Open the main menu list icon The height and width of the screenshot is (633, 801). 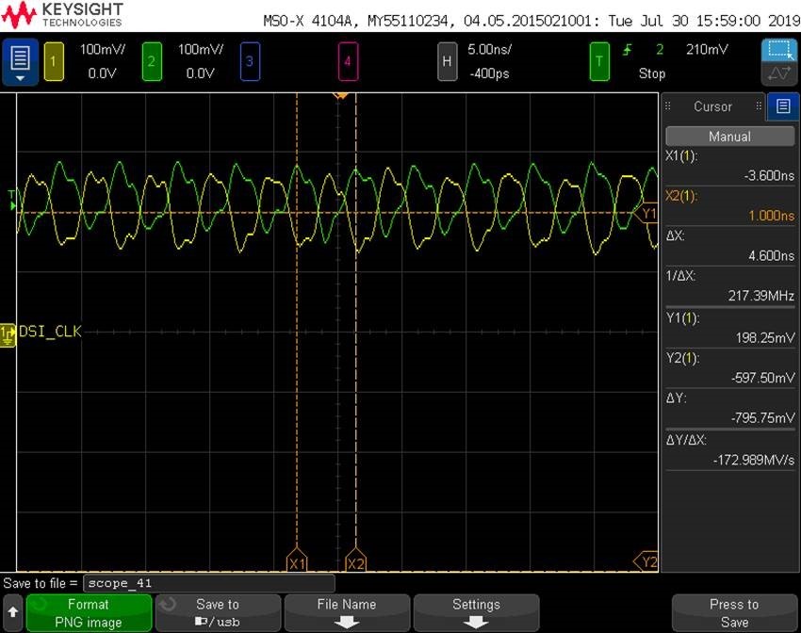click(20, 62)
